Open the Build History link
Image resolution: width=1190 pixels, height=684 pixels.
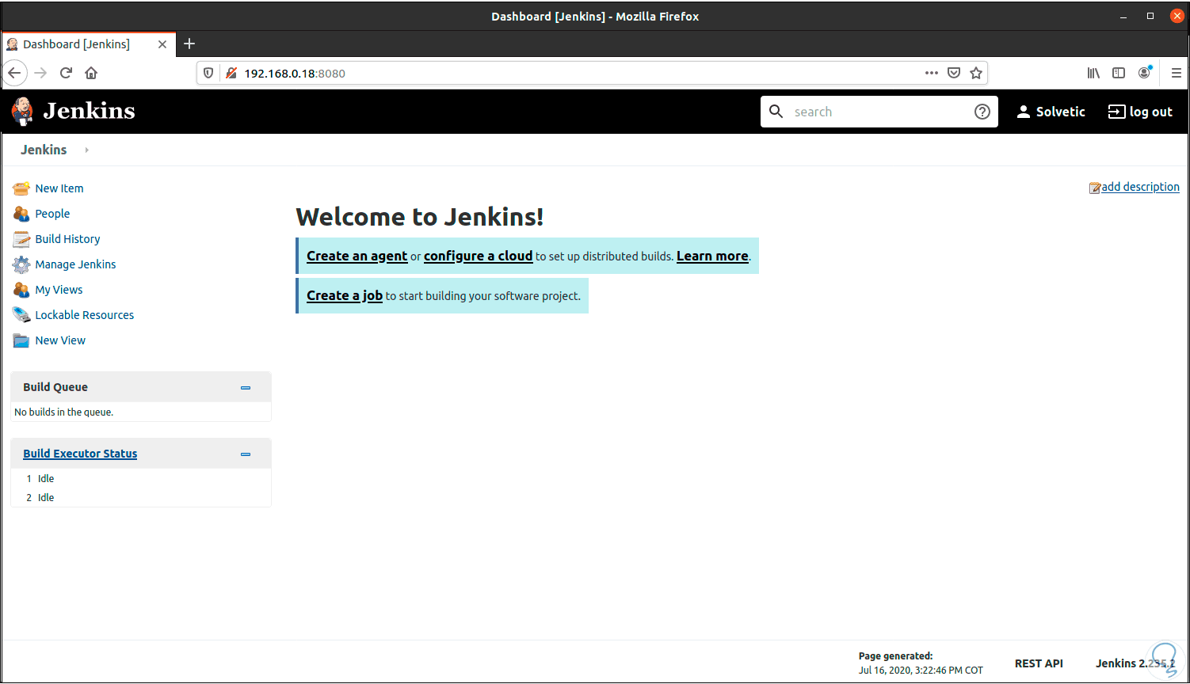[x=67, y=239]
